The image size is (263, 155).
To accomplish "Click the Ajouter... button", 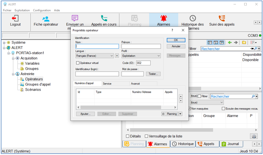I will (85, 114).
